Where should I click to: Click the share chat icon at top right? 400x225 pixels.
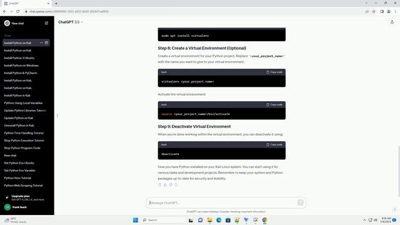392,22
